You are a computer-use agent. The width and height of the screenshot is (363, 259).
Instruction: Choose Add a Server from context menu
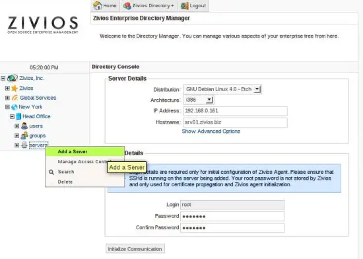(84, 151)
